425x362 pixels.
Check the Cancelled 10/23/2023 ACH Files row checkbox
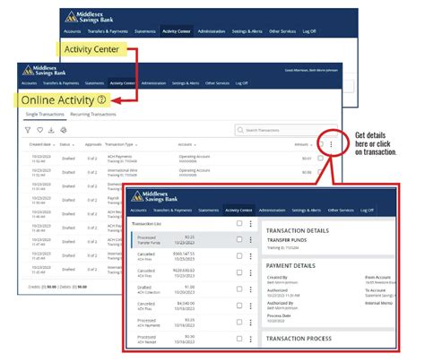pos(239,272)
